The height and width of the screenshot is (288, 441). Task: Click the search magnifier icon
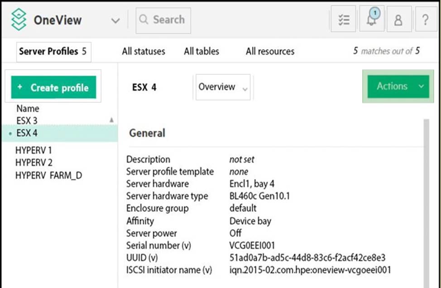pos(144,19)
